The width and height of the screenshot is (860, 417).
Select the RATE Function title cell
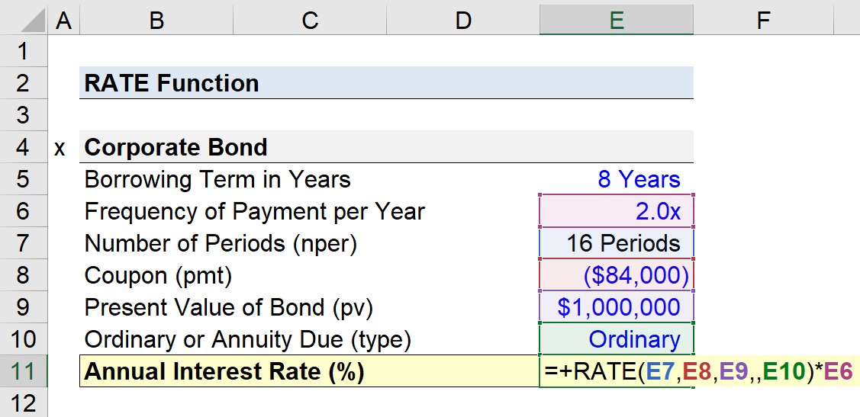pos(386,83)
